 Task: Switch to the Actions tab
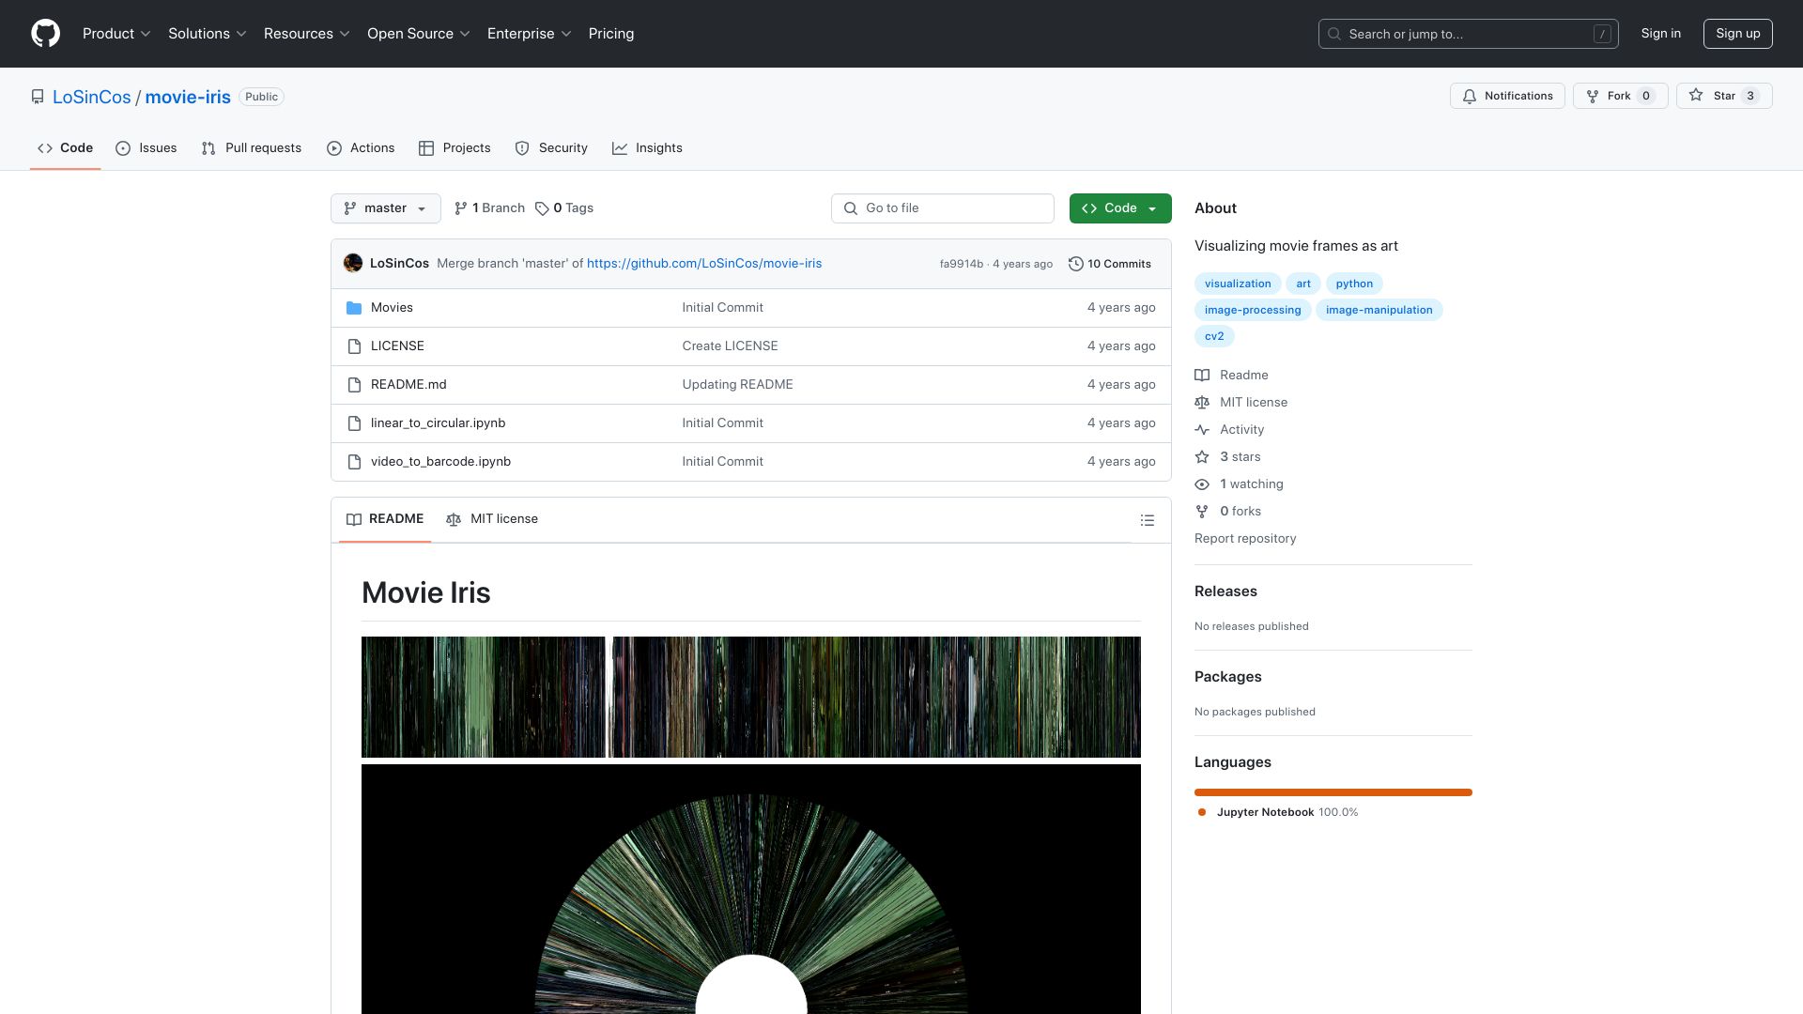coord(361,148)
